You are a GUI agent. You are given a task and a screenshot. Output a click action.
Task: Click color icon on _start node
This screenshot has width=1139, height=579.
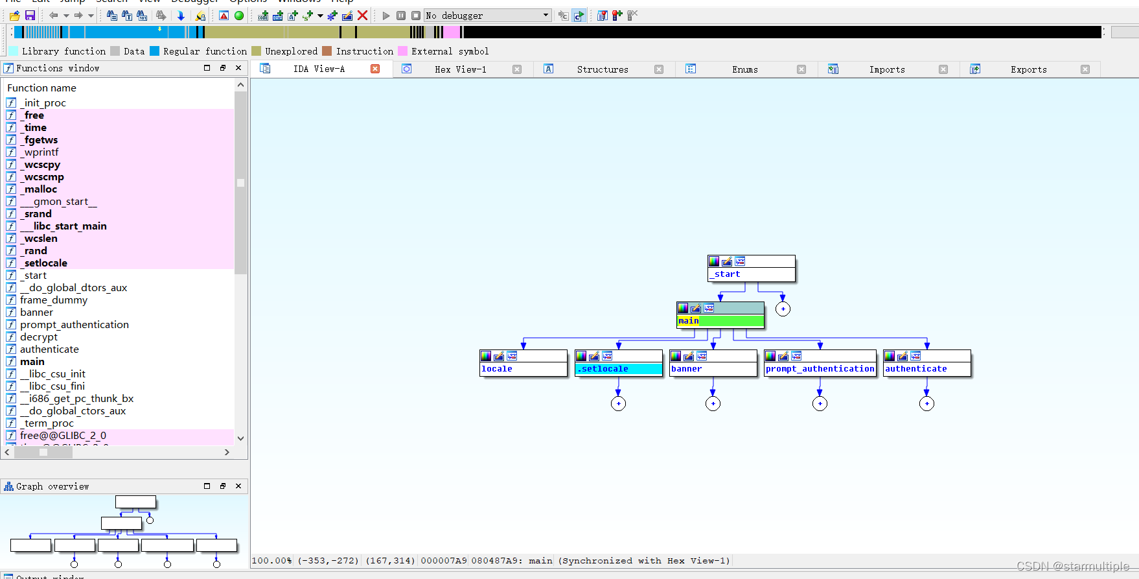(x=714, y=261)
